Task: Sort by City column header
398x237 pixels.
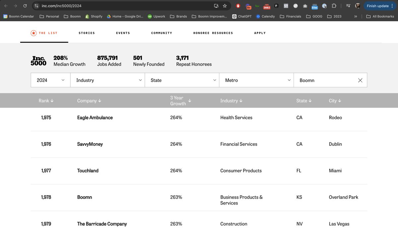Action: coord(335,101)
